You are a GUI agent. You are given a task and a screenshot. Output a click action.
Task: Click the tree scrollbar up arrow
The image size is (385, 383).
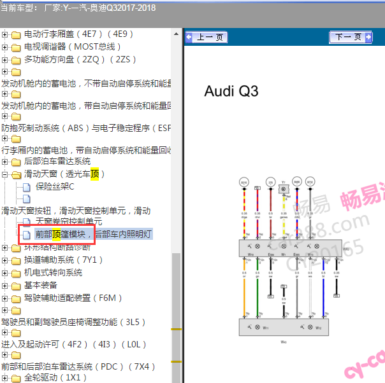coord(176,34)
